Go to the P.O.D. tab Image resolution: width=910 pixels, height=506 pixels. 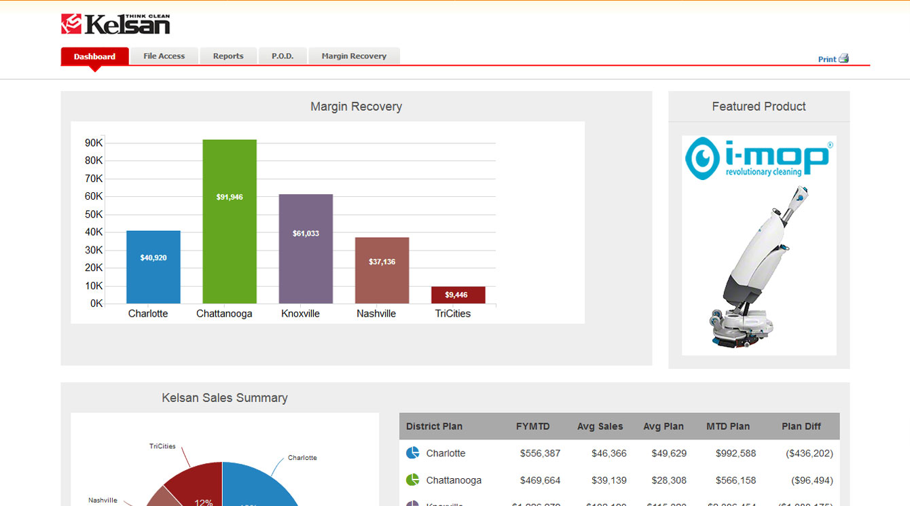[283, 56]
